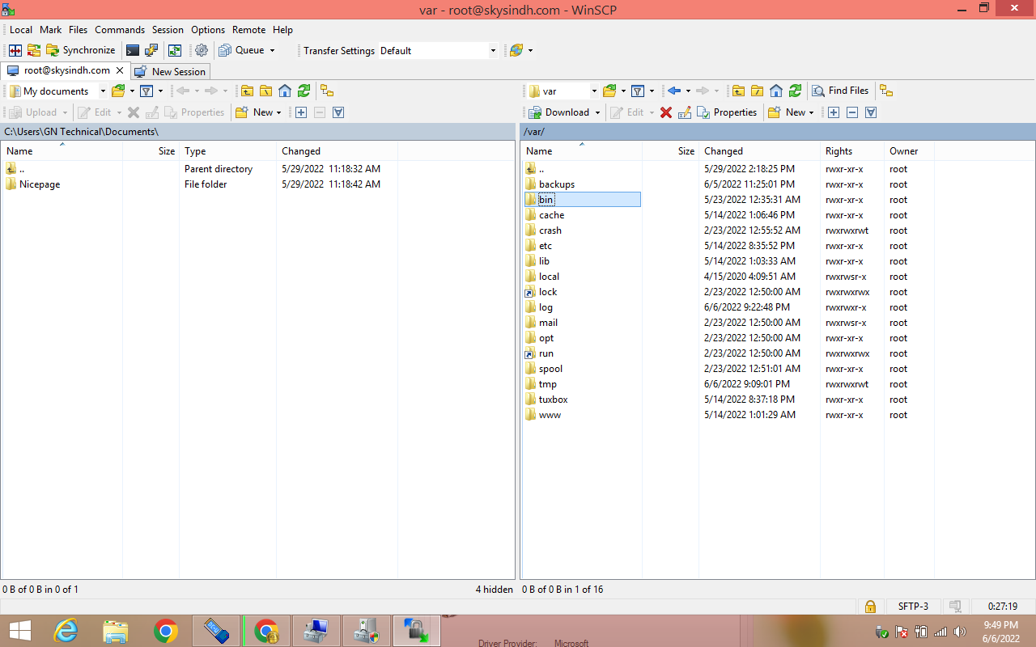Screen dimensions: 1036x647
Task: Click the Rename icon in the remote panel
Action: [685, 112]
